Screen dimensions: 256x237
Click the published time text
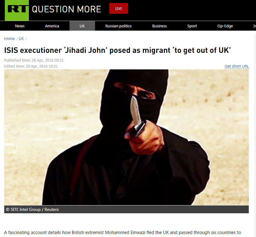point(34,60)
